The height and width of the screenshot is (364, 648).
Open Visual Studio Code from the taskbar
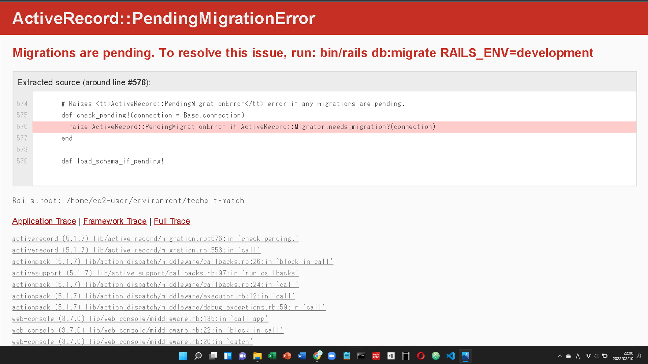(x=451, y=356)
